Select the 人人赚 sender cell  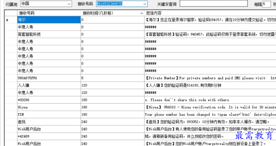(x=49, y=85)
